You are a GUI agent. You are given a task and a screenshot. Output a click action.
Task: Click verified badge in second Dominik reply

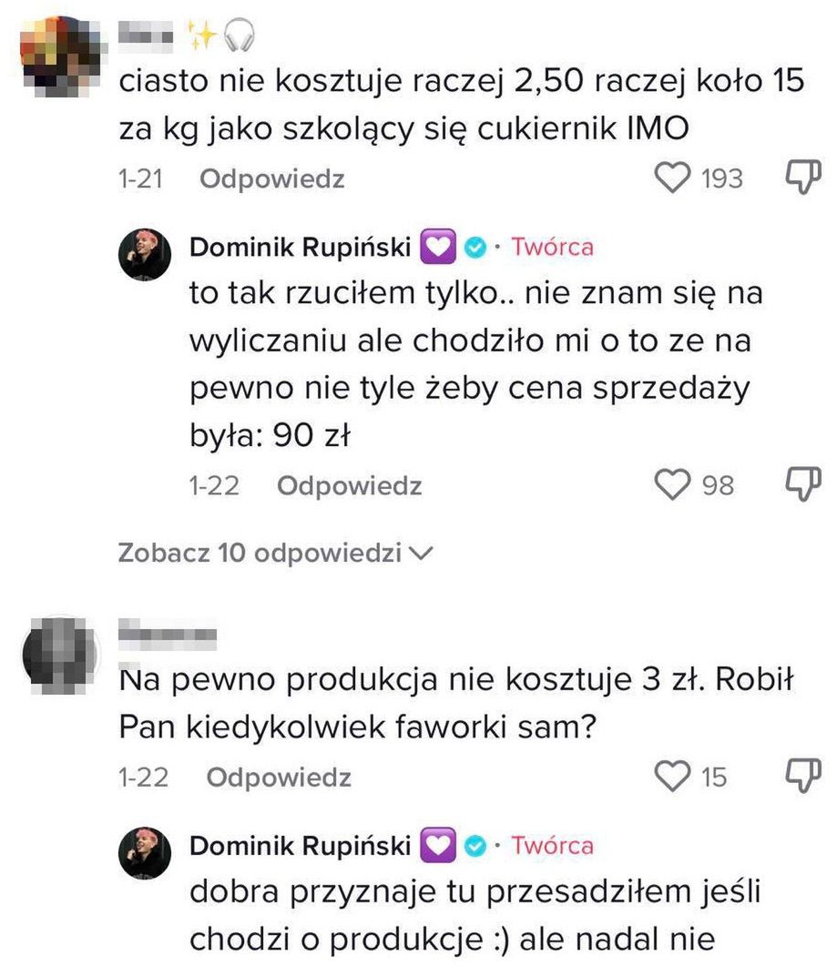pos(474,846)
